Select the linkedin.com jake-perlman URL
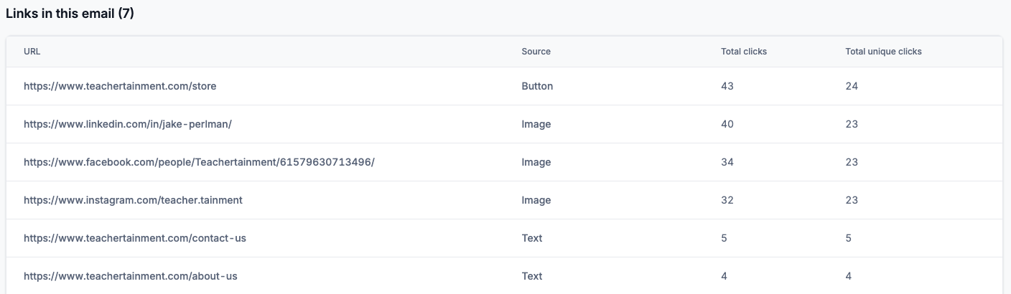This screenshot has height=294, width=1011. pyautogui.click(x=128, y=124)
